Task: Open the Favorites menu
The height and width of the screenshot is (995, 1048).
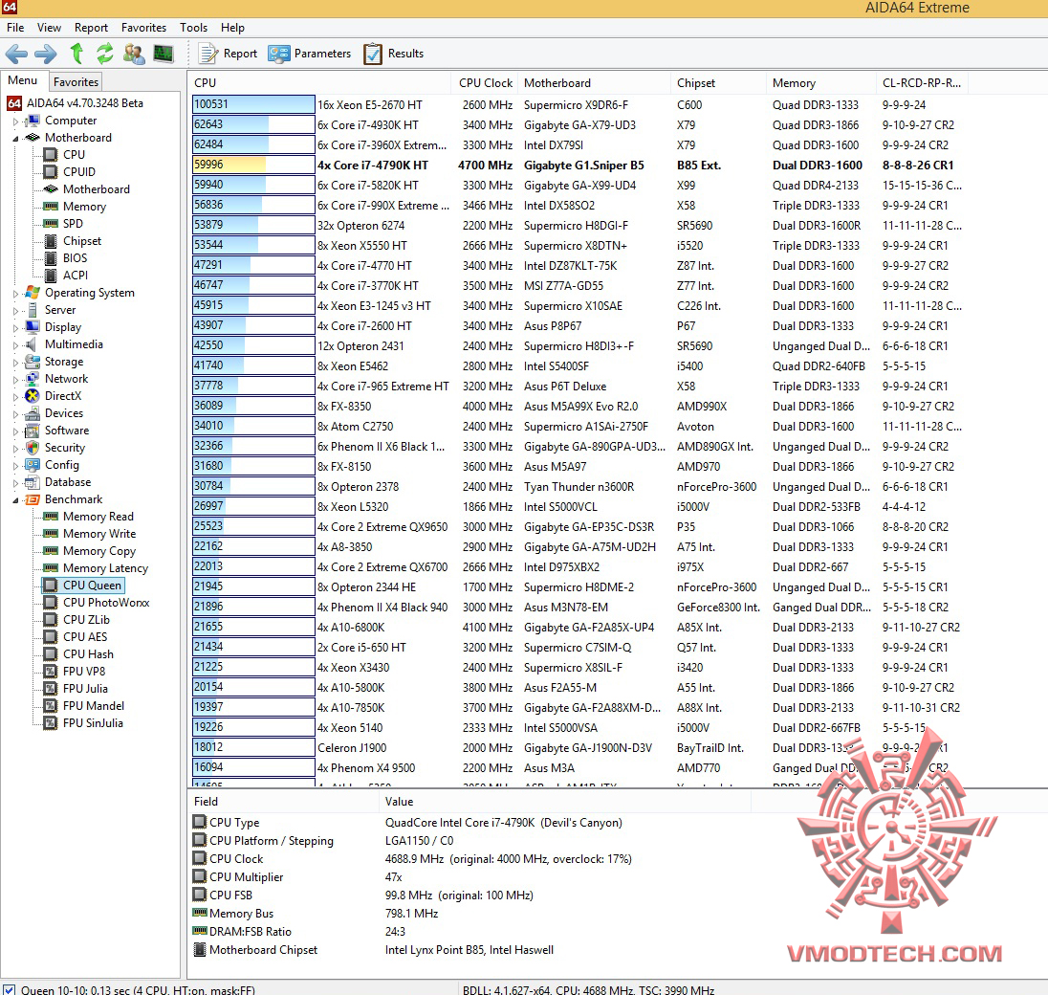Action: coord(143,28)
